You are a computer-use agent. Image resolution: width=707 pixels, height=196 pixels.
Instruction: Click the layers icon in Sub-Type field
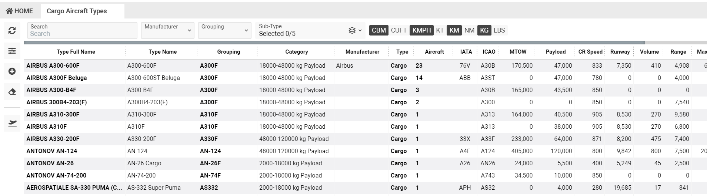click(352, 30)
